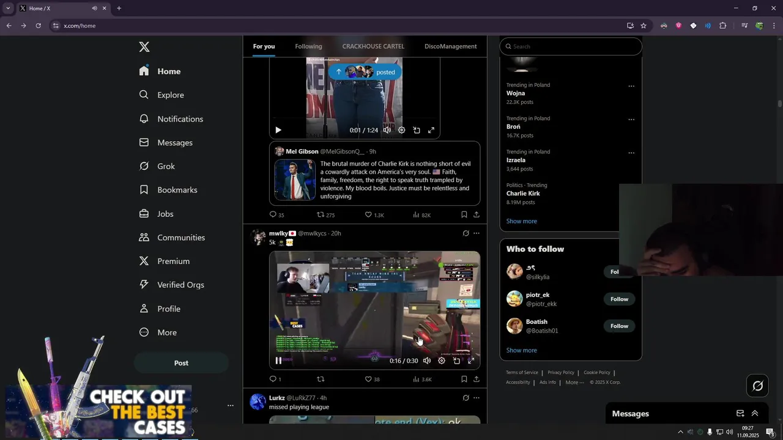783x440 pixels.
Task: Open the Communities page
Action: point(172,237)
